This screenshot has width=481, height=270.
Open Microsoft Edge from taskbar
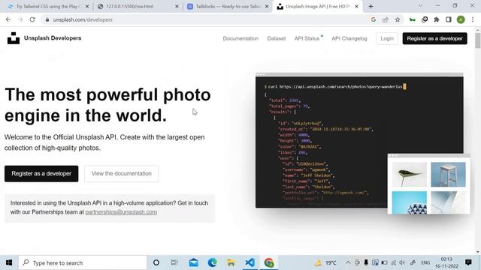tap(212, 262)
